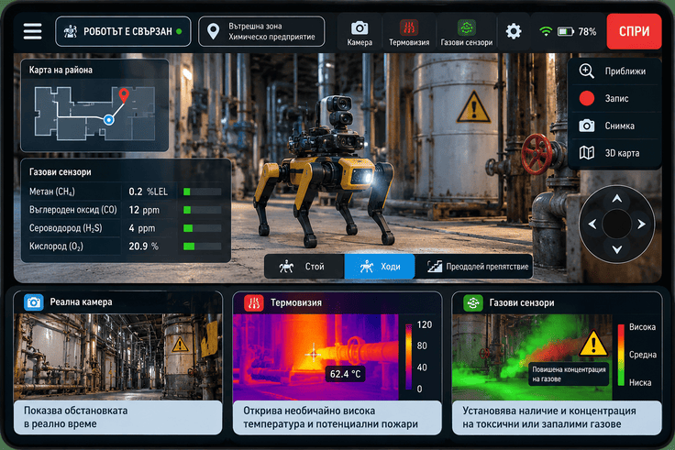Turn robot left with left arrow
The image size is (675, 450).
coord(592,225)
